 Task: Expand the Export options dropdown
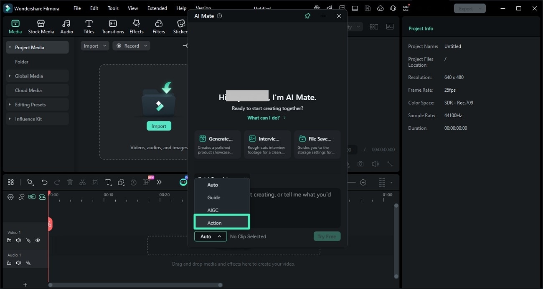[x=481, y=8]
